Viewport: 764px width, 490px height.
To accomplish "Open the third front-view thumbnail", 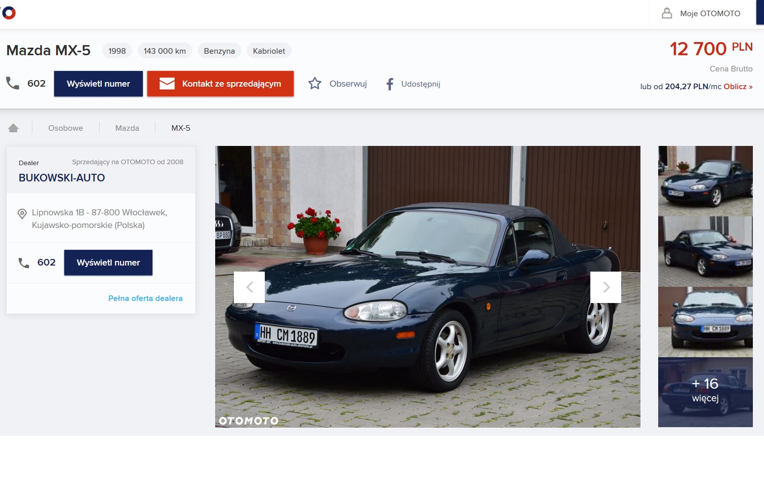I will 705,322.
